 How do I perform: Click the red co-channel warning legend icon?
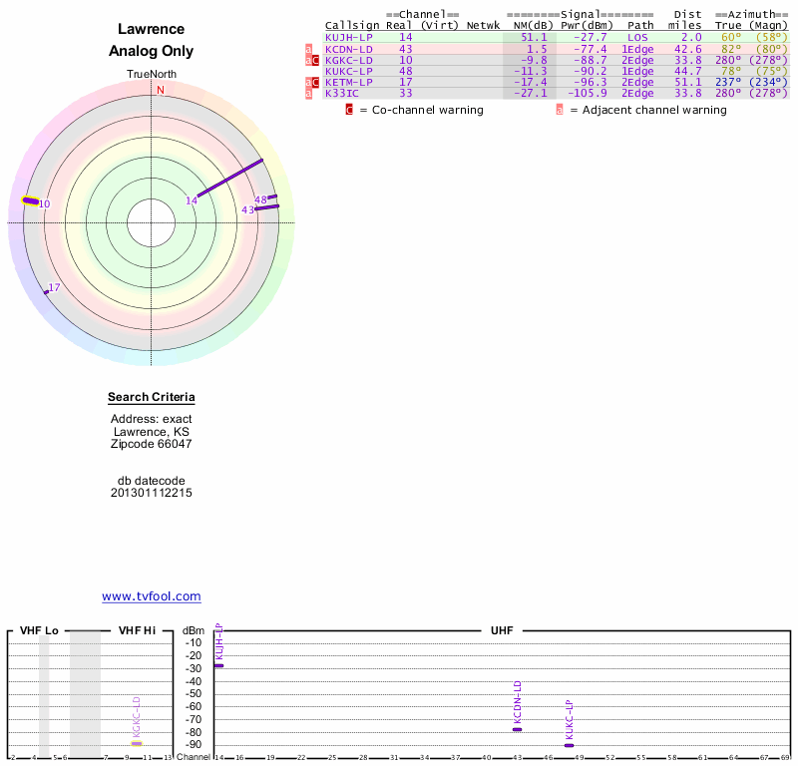point(349,110)
